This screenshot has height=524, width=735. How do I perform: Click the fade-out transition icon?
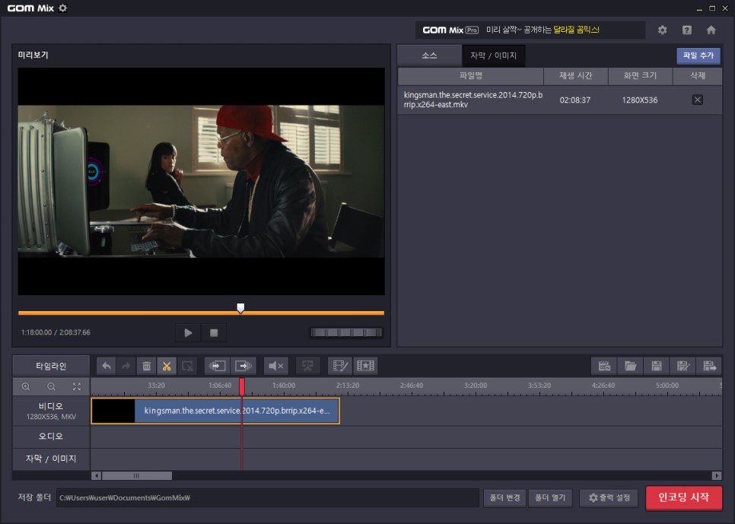243,366
